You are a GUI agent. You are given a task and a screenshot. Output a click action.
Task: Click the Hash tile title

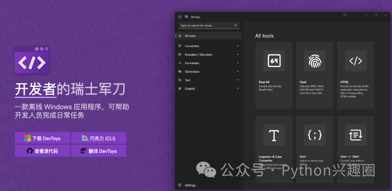303,82
